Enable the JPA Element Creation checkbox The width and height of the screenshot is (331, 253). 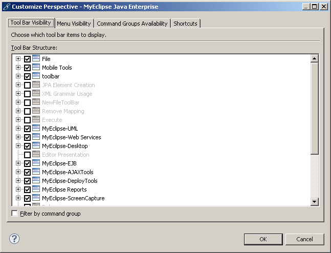27,85
